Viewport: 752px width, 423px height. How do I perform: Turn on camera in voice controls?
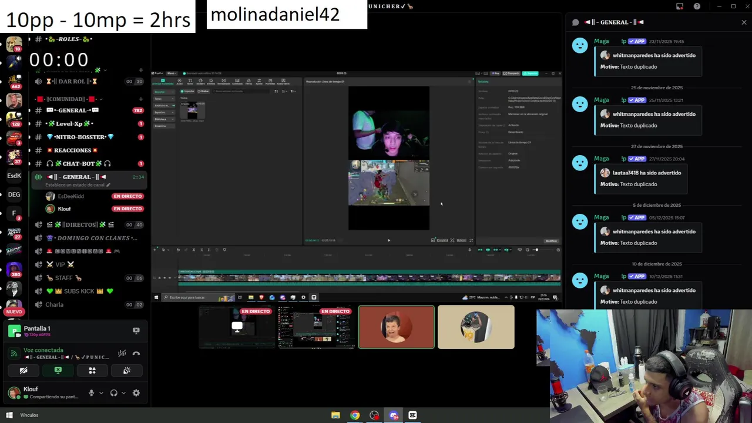tap(23, 371)
